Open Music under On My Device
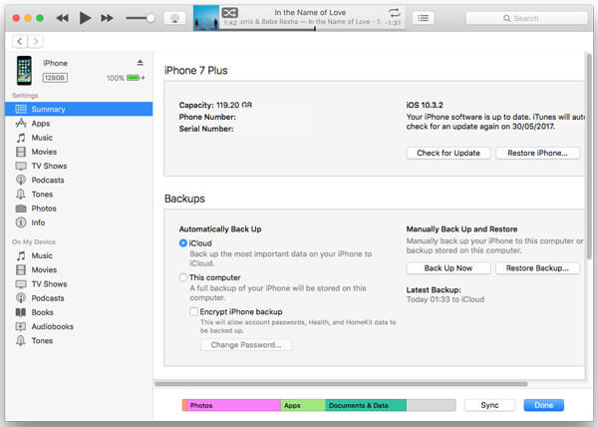This screenshot has height=427, width=598. tap(79, 255)
